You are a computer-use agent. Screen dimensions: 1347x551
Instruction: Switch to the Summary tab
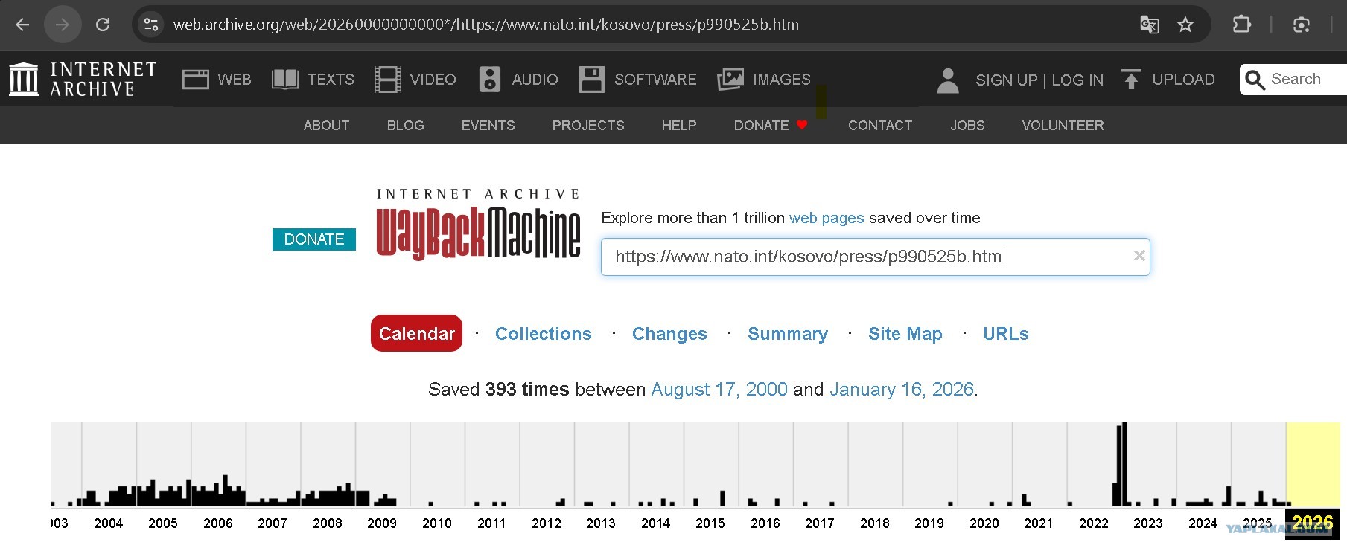[788, 334]
